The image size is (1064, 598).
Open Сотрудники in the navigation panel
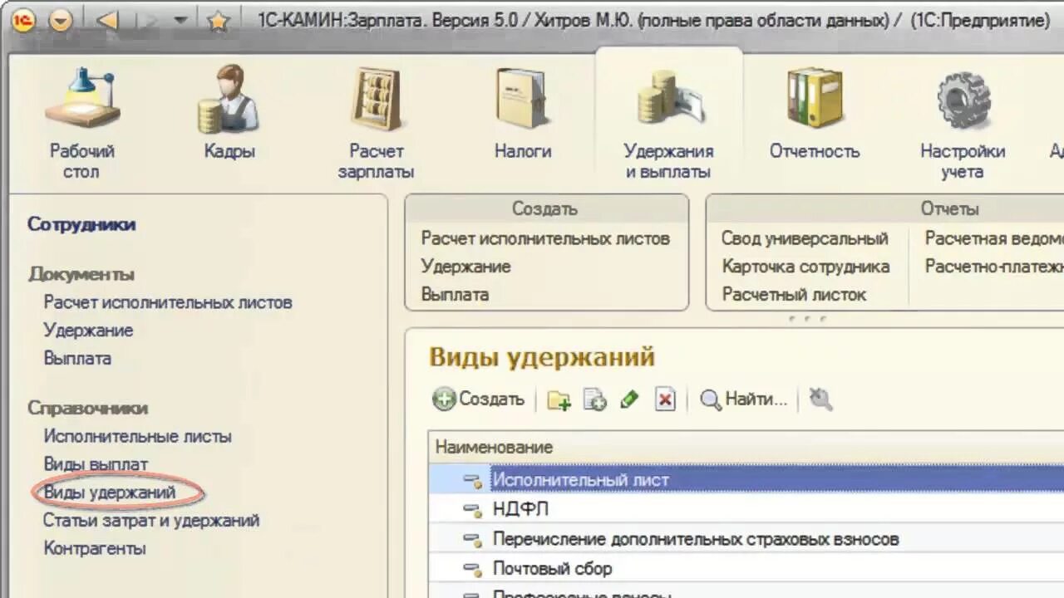[81, 224]
